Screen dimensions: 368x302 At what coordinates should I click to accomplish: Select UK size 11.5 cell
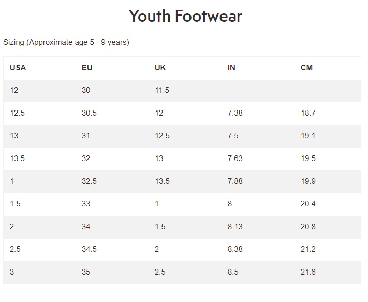pos(162,90)
